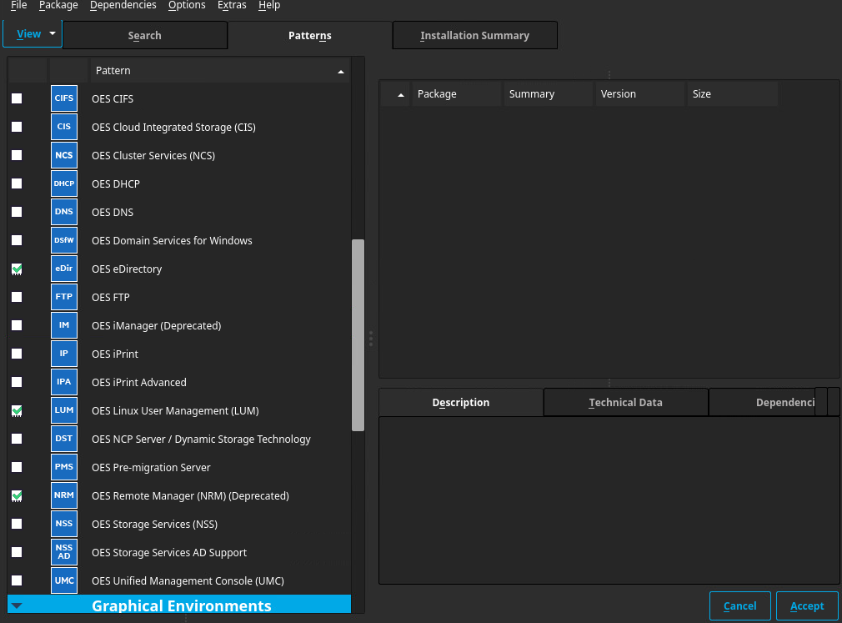This screenshot has height=623, width=842.
Task: Collapse the Graphical Environments group
Action: (x=18, y=606)
